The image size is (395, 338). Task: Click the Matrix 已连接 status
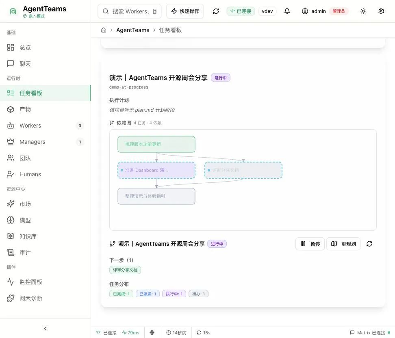[x=370, y=332]
